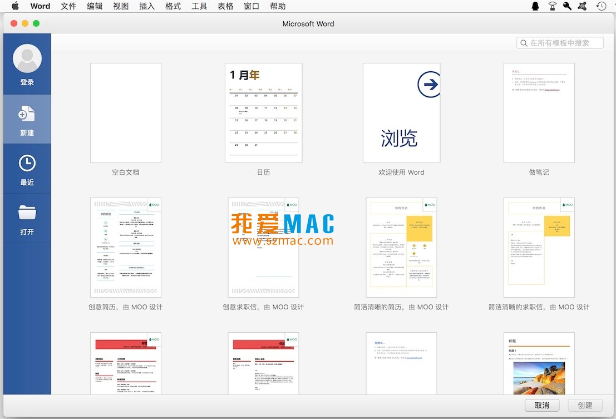
Task: Open the 表格 menu
Action: (225, 6)
